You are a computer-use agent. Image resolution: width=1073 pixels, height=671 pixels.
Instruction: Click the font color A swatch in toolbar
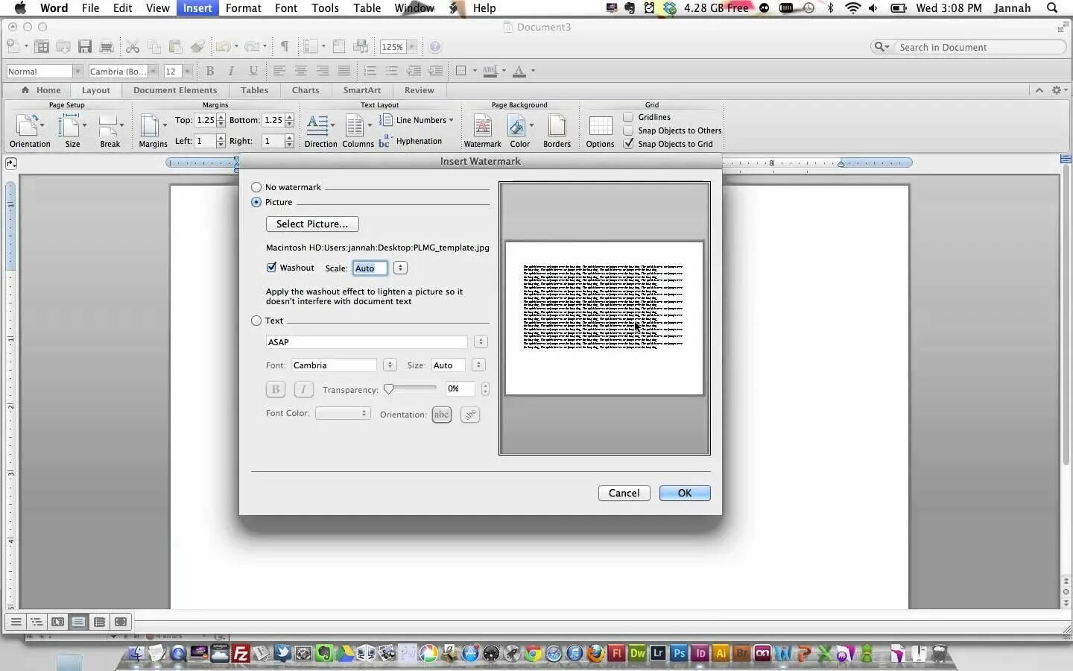point(519,71)
